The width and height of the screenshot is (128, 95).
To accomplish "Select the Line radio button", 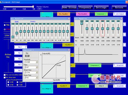I will 5,29.
